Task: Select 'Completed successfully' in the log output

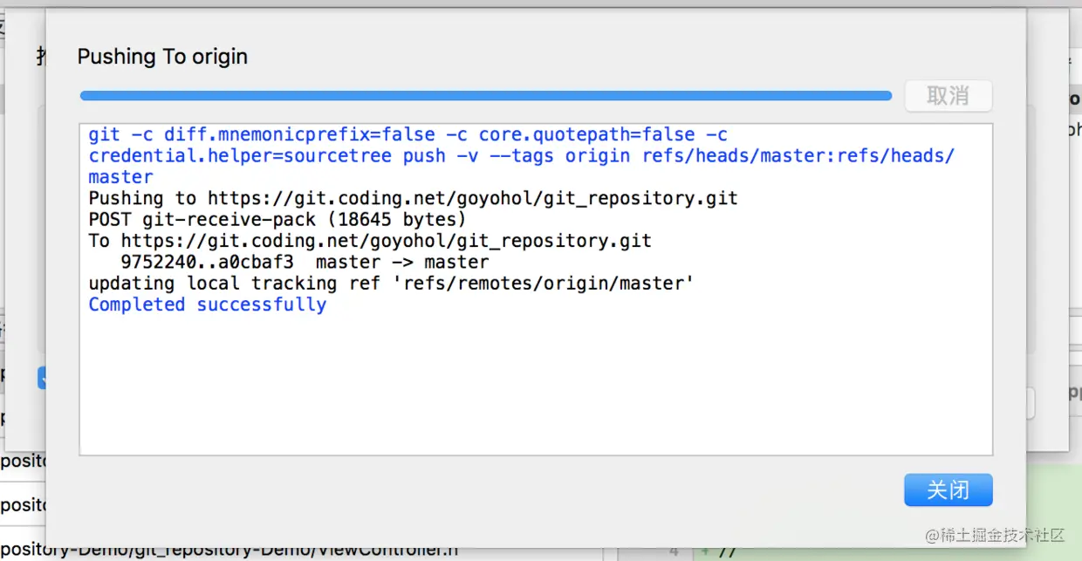Action: tap(208, 304)
